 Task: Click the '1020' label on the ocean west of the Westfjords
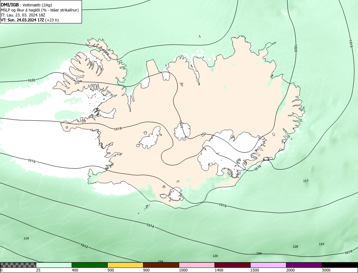32,80
